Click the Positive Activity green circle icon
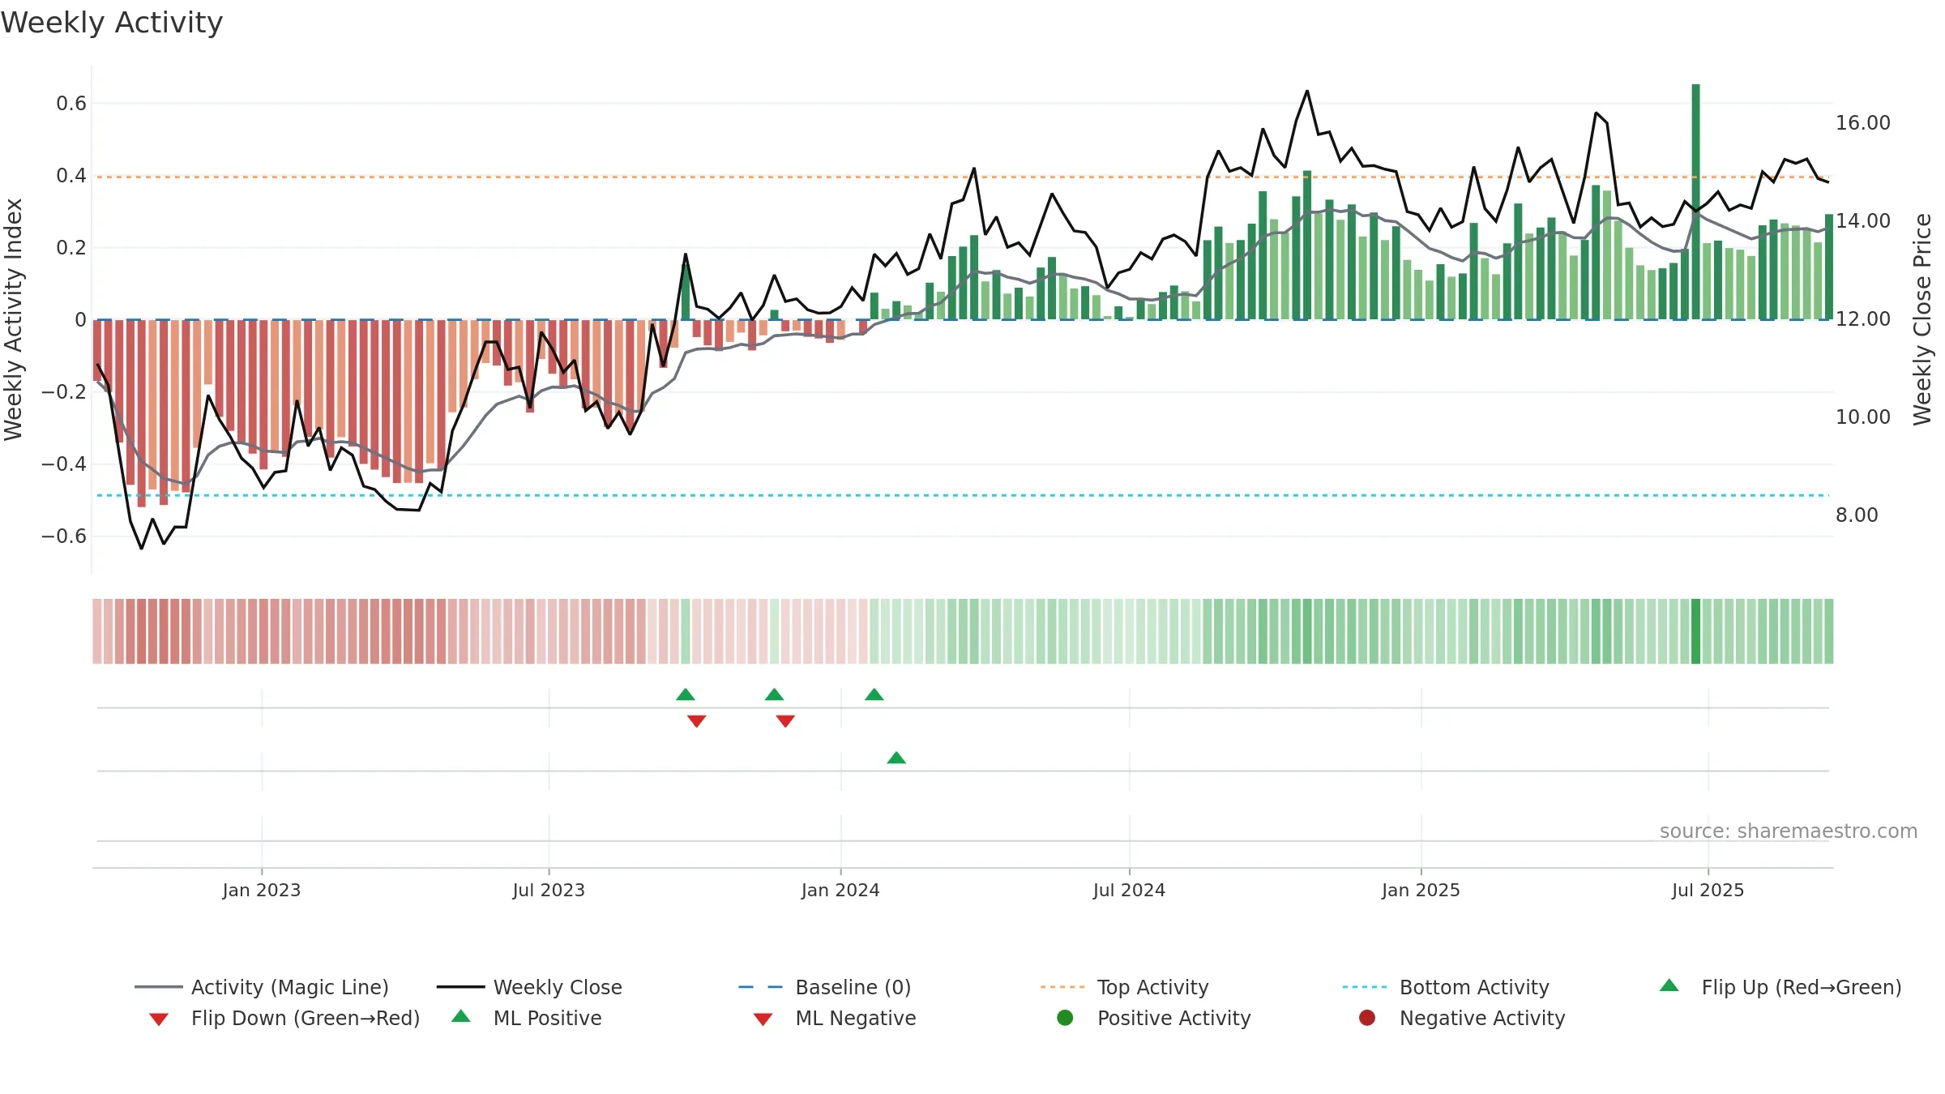The width and height of the screenshot is (1945, 1094). click(x=1065, y=1018)
